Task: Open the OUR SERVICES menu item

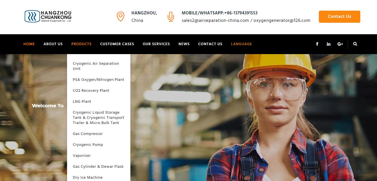Action: coord(156,44)
